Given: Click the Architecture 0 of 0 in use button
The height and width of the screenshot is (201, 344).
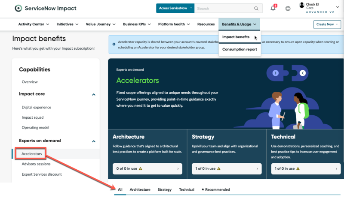Looking at the screenshot, I should coord(147,168).
